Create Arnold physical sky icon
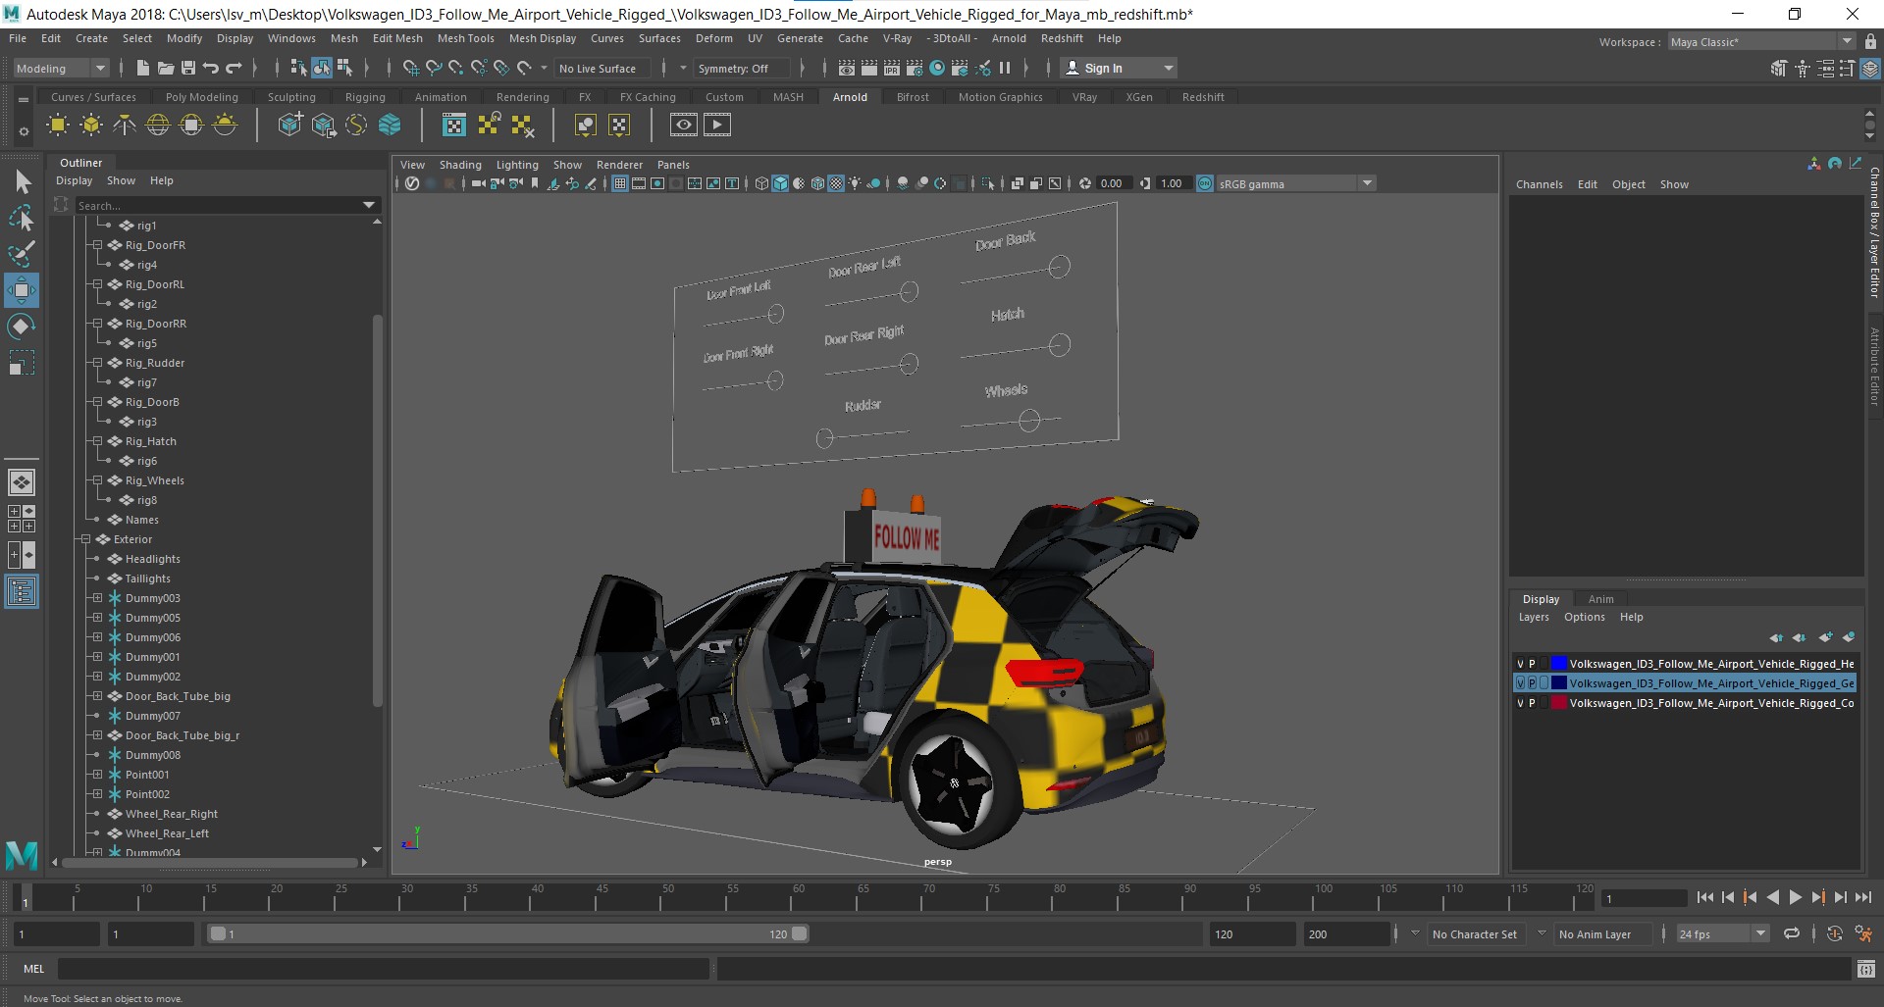The width and height of the screenshot is (1884, 1007). click(x=225, y=125)
